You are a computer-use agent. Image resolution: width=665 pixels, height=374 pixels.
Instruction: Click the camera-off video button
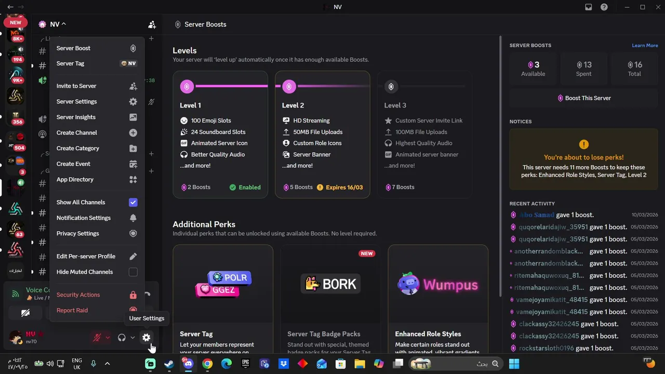click(x=25, y=313)
